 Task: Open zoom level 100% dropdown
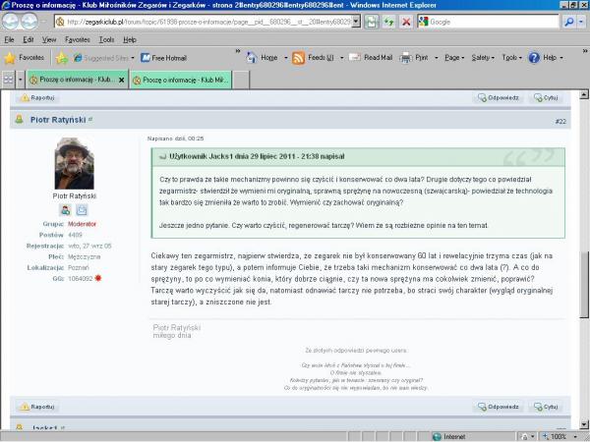pyautogui.click(x=576, y=437)
